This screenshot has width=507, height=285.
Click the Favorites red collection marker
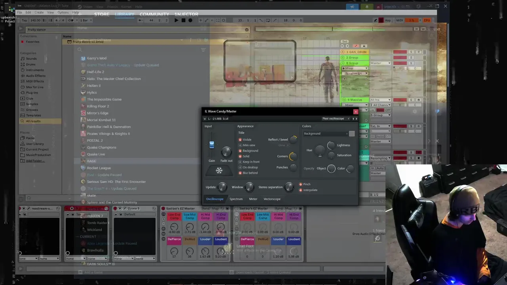(x=23, y=42)
